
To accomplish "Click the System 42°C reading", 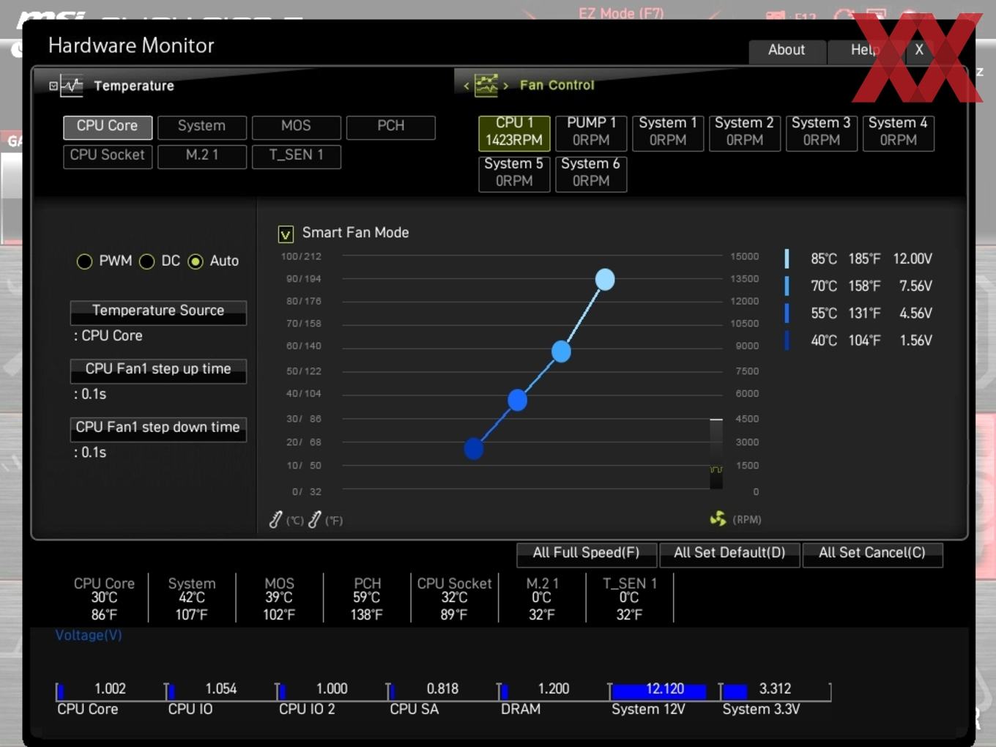I will tap(192, 599).
